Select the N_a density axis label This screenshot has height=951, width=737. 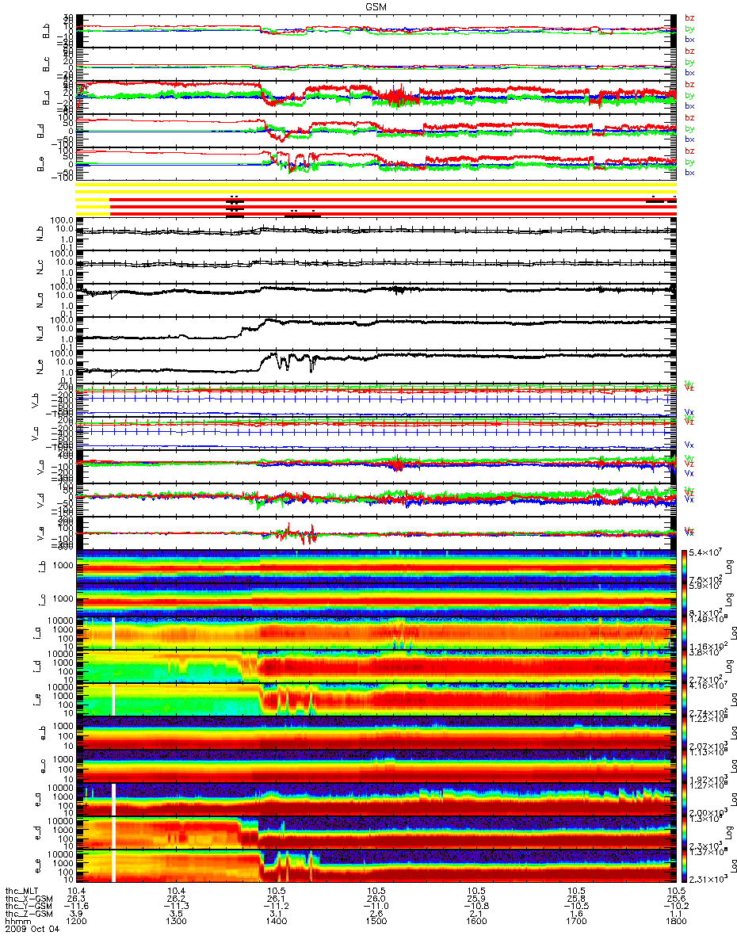[40, 300]
